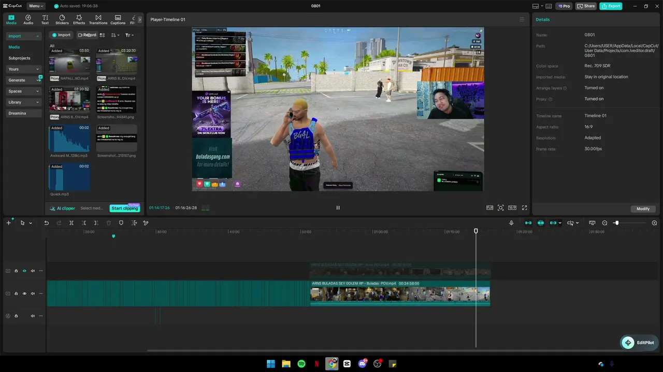Open the media filter dropdown
663x372 pixels.
click(x=129, y=35)
